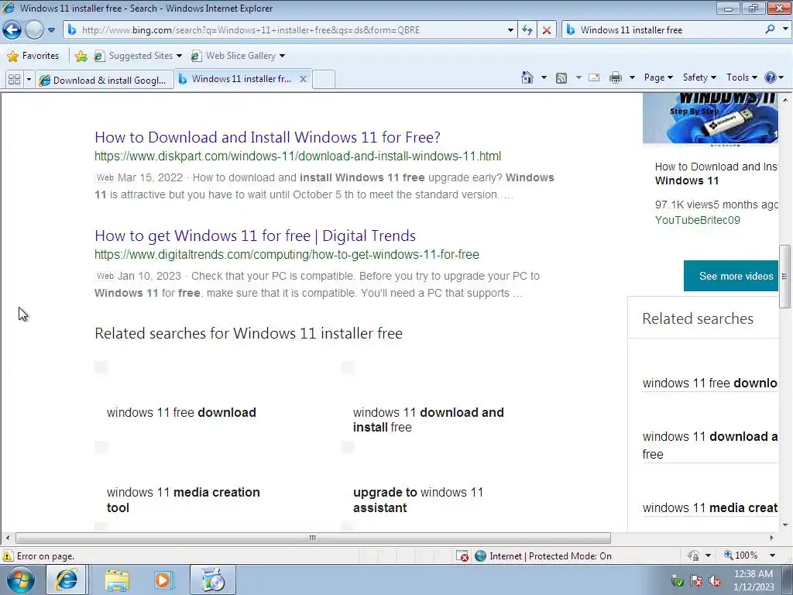Open How to get Windows 11 for free Digital Trends
Screen dimensions: 793x595
click(x=255, y=236)
